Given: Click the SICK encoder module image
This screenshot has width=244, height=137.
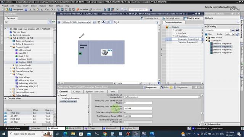Looking at the screenshot, I should pyautogui.click(x=107, y=53).
